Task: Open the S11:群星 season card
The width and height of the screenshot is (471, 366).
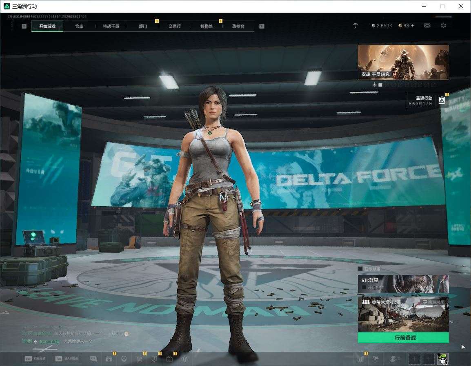Action: (403, 283)
